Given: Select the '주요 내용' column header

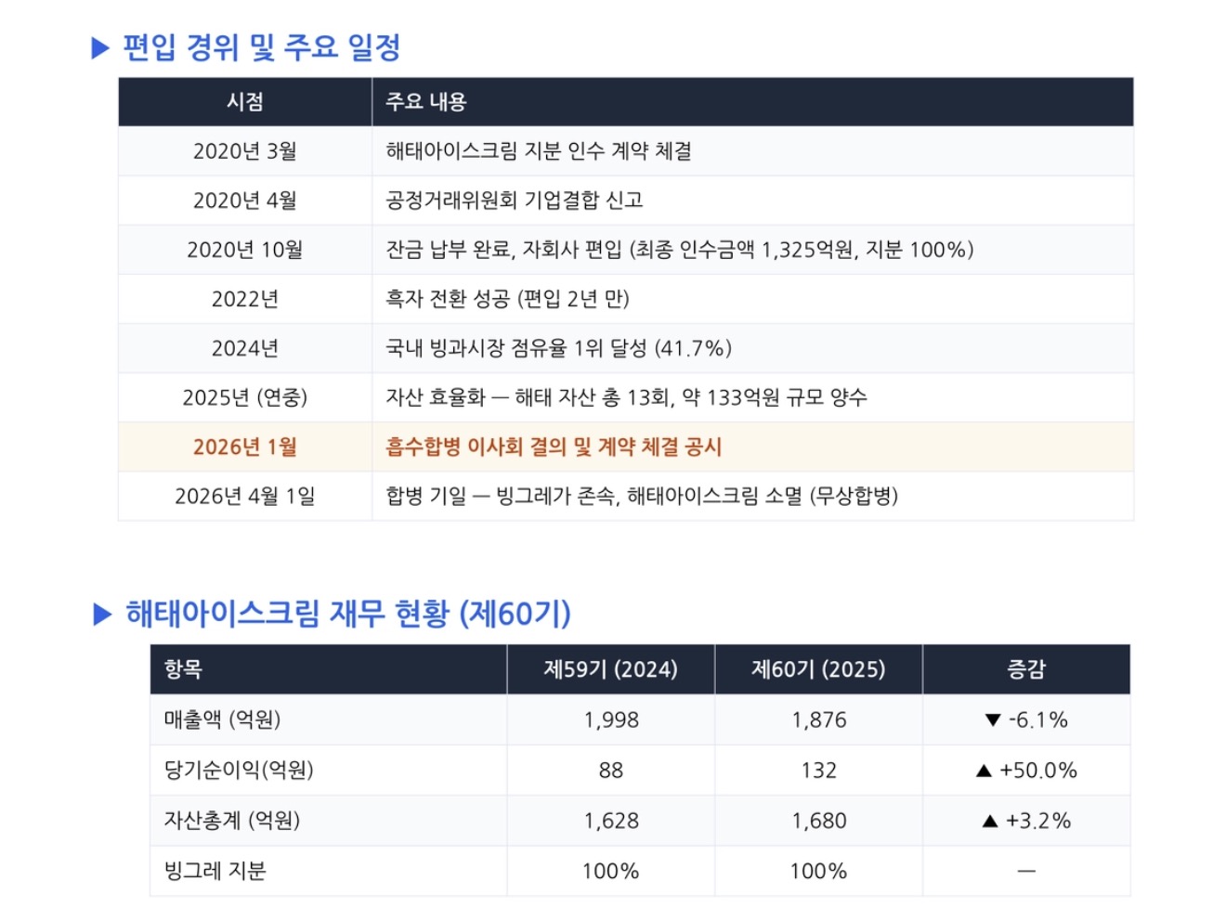Looking at the screenshot, I should (752, 102).
